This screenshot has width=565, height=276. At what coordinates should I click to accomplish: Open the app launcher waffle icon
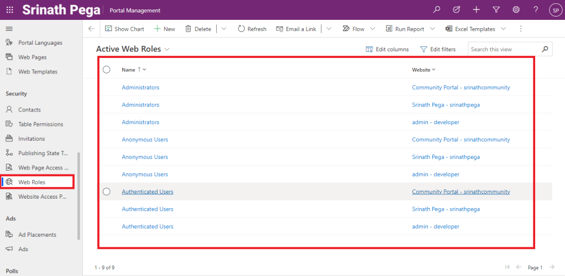click(9, 10)
